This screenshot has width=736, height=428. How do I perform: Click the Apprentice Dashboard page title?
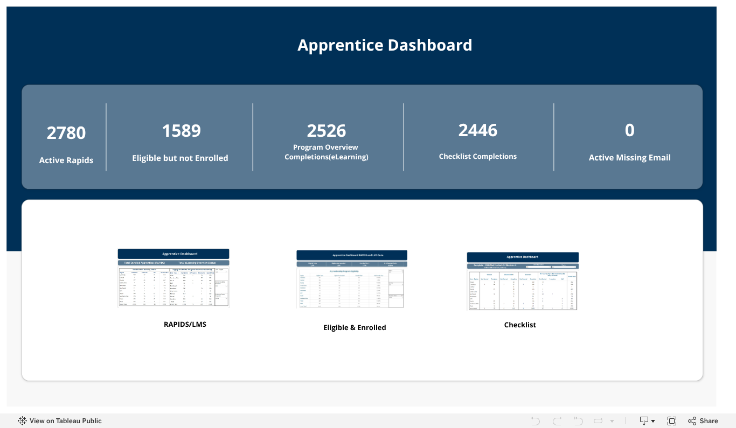tap(385, 45)
